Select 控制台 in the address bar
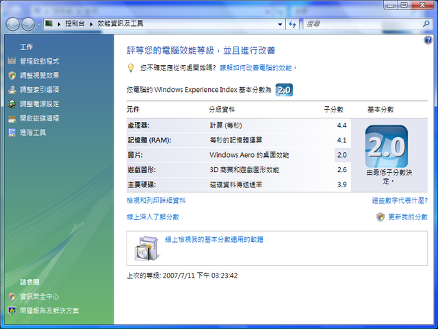This screenshot has width=438, height=329. (x=75, y=24)
